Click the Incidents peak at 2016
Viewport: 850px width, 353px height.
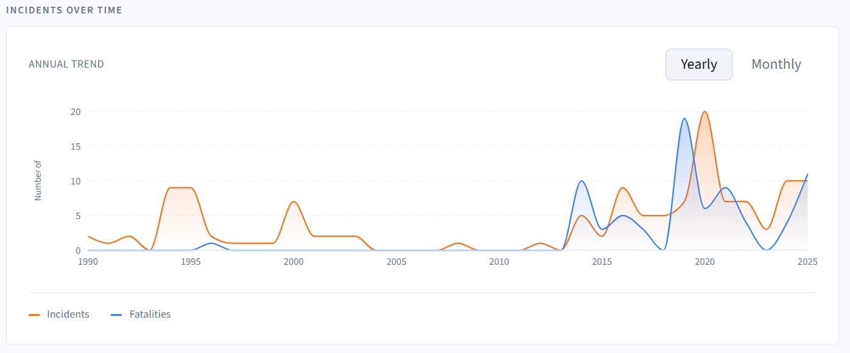(x=622, y=188)
